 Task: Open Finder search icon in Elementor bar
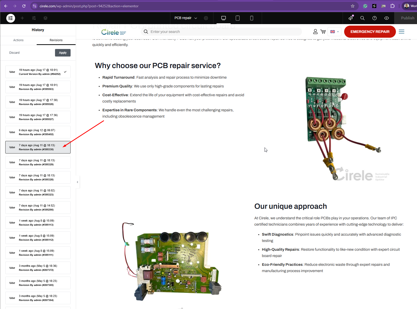(x=362, y=18)
